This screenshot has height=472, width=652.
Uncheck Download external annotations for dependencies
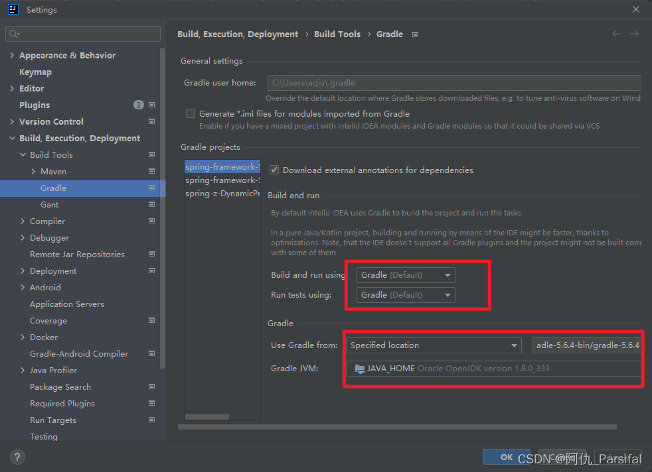click(x=274, y=170)
